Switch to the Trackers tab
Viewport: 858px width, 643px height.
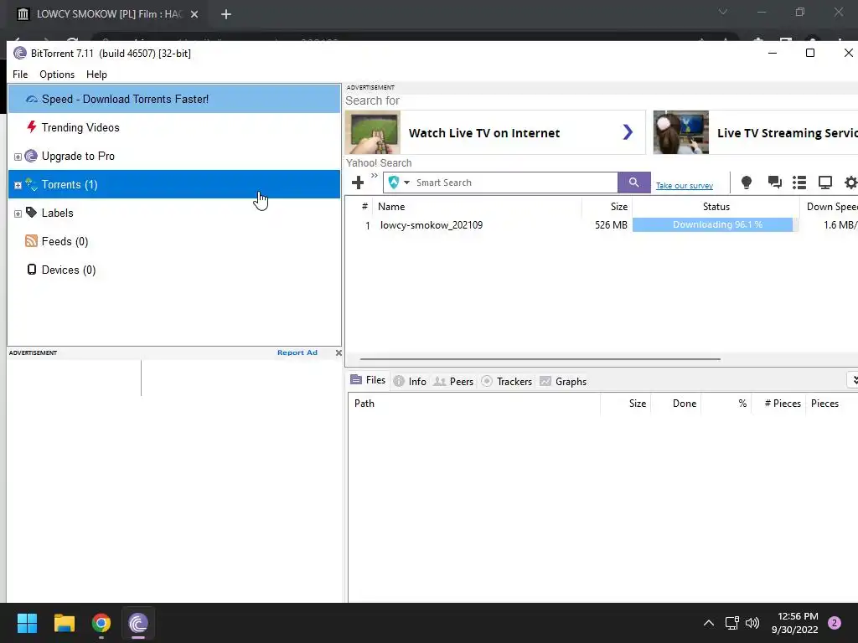point(506,382)
